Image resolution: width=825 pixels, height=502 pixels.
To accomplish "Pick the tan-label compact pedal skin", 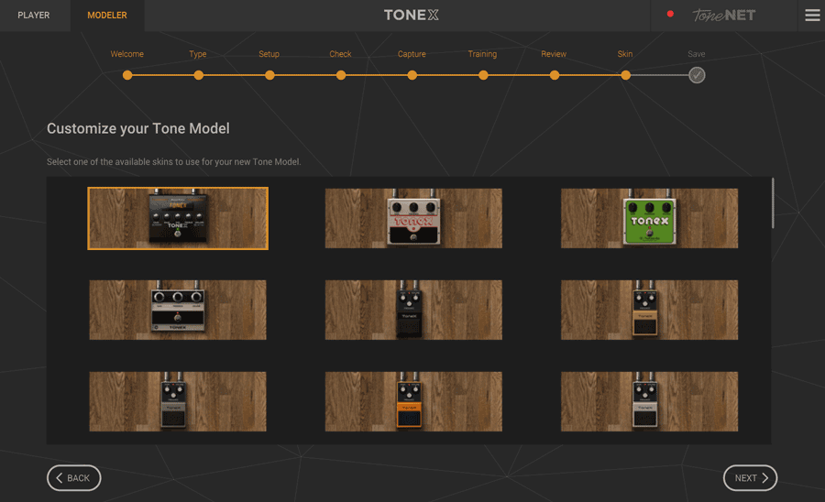I will click(x=649, y=310).
